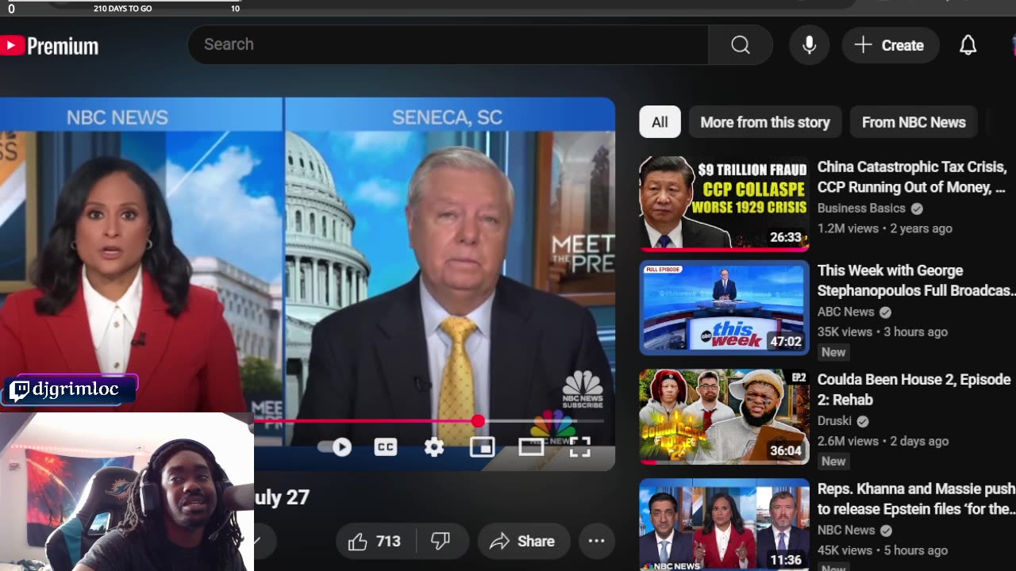Image resolution: width=1016 pixels, height=571 pixels.
Task: Select the All filter chip
Action: coord(660,122)
